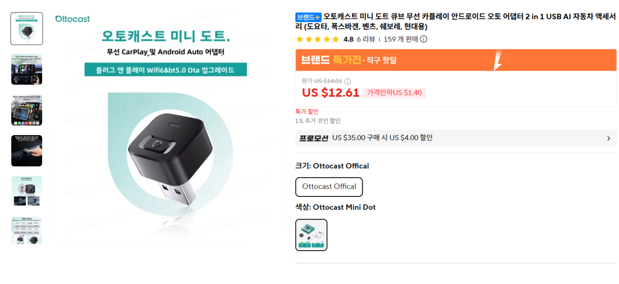Select the hand pressing button thumbnail
The height and width of the screenshot is (284, 619).
(x=27, y=150)
